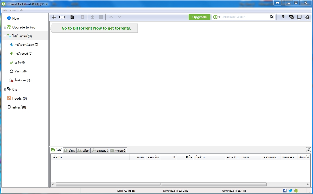Screen dimensions: 313x194
Task: Click the Create New Torrent file icon
Action: coord(72,17)
